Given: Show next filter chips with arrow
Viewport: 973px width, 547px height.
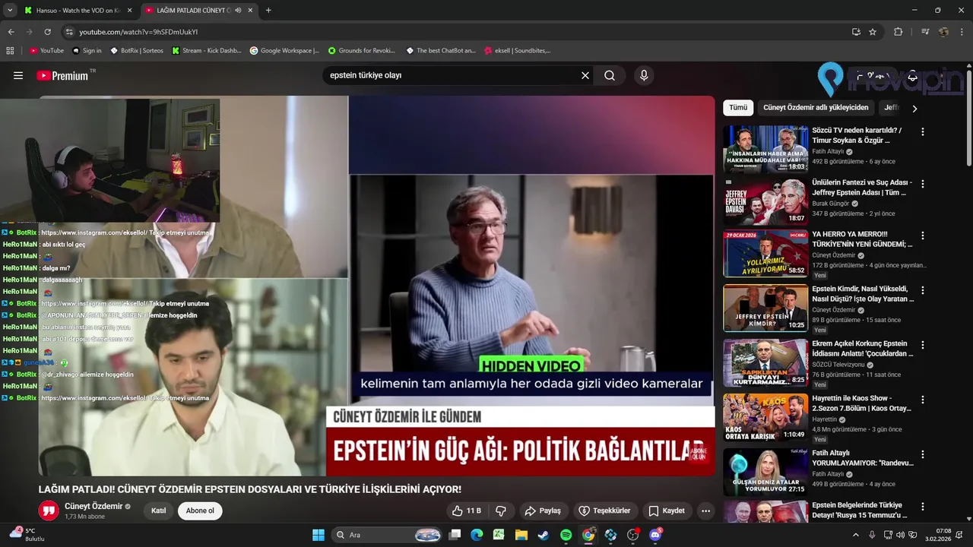Looking at the screenshot, I should tap(914, 108).
